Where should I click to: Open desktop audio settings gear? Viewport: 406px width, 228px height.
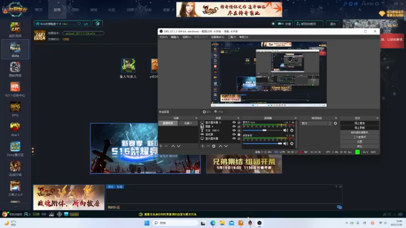[292, 143]
